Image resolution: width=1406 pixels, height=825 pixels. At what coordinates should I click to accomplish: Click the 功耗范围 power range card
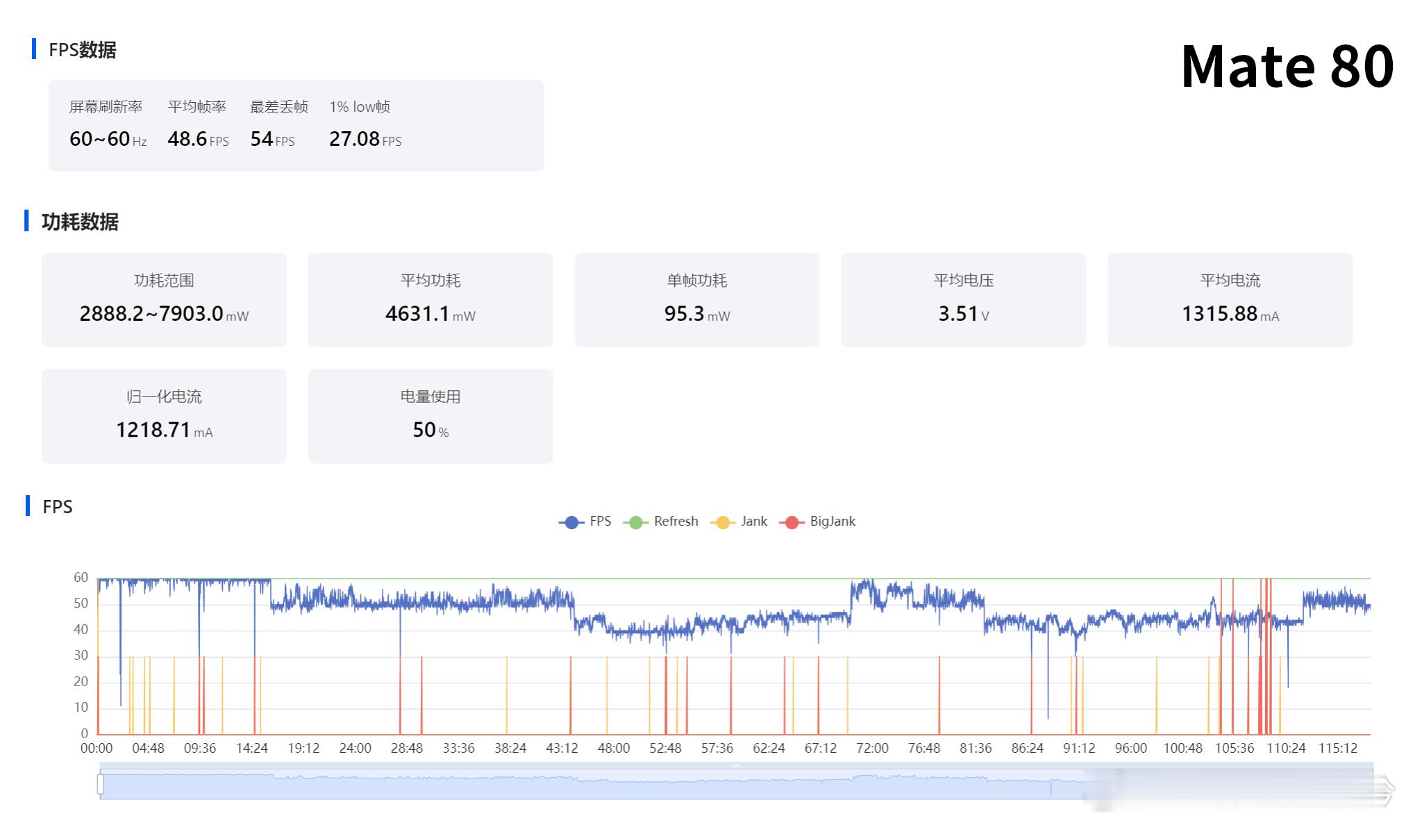(164, 300)
